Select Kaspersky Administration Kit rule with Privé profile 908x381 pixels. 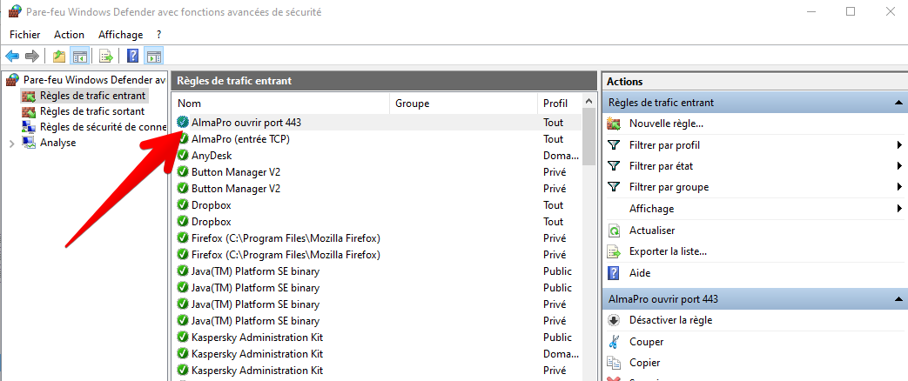257,370
